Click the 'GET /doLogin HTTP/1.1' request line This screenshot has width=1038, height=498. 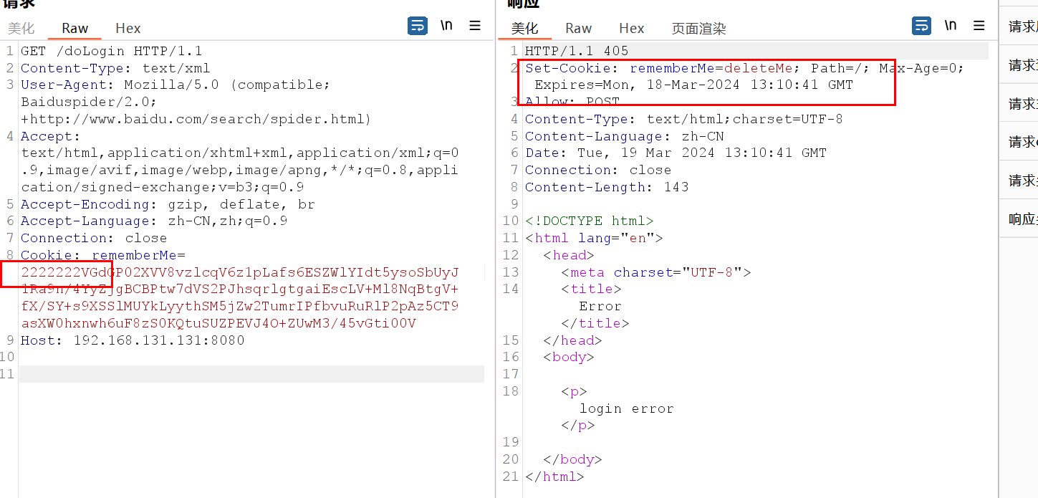112,52
